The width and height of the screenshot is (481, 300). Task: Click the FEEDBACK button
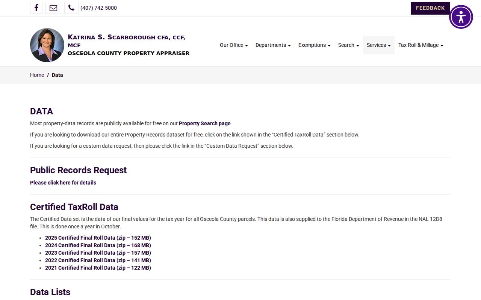click(x=430, y=8)
